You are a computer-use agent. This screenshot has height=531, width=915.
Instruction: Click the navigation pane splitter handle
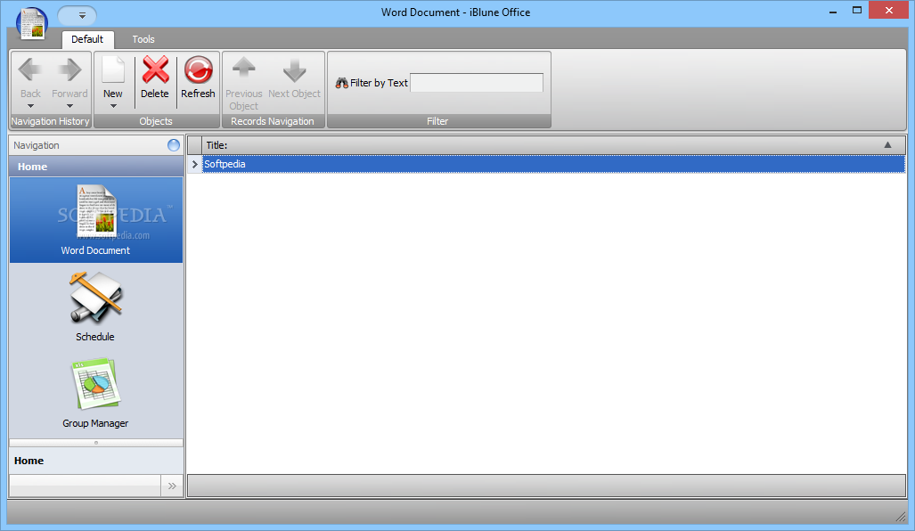(96, 443)
